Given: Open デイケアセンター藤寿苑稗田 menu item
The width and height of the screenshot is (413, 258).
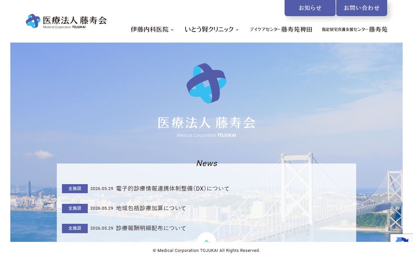Looking at the screenshot, I should (x=281, y=29).
